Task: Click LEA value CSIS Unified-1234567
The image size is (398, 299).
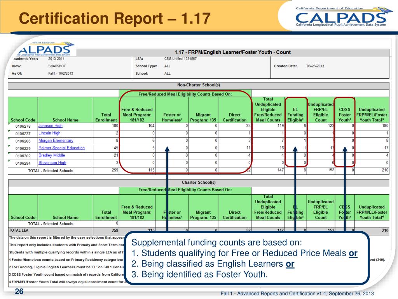Action: [x=180, y=59]
